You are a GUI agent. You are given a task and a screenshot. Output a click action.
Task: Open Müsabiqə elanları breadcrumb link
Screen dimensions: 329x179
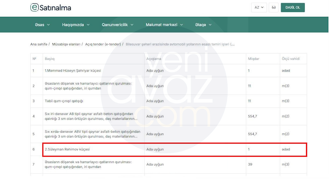click(66, 44)
